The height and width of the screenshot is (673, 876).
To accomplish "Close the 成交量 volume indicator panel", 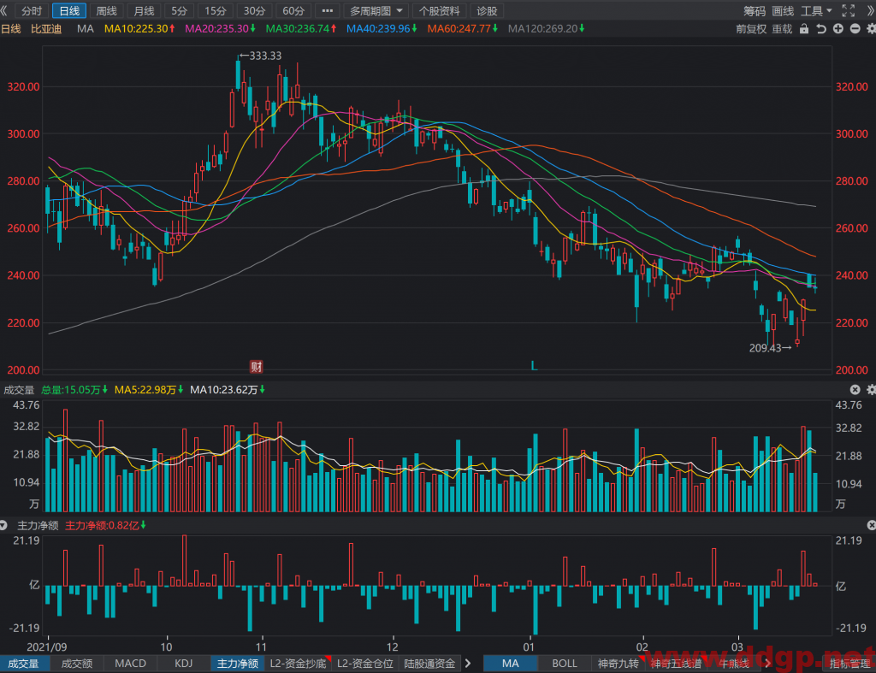I will tap(855, 389).
